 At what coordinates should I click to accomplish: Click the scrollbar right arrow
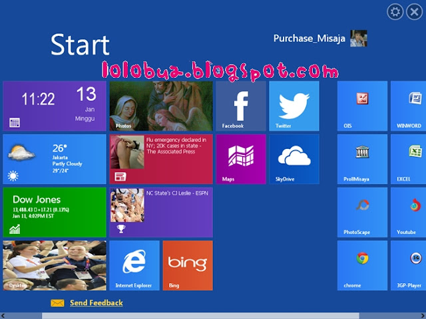[423, 316]
